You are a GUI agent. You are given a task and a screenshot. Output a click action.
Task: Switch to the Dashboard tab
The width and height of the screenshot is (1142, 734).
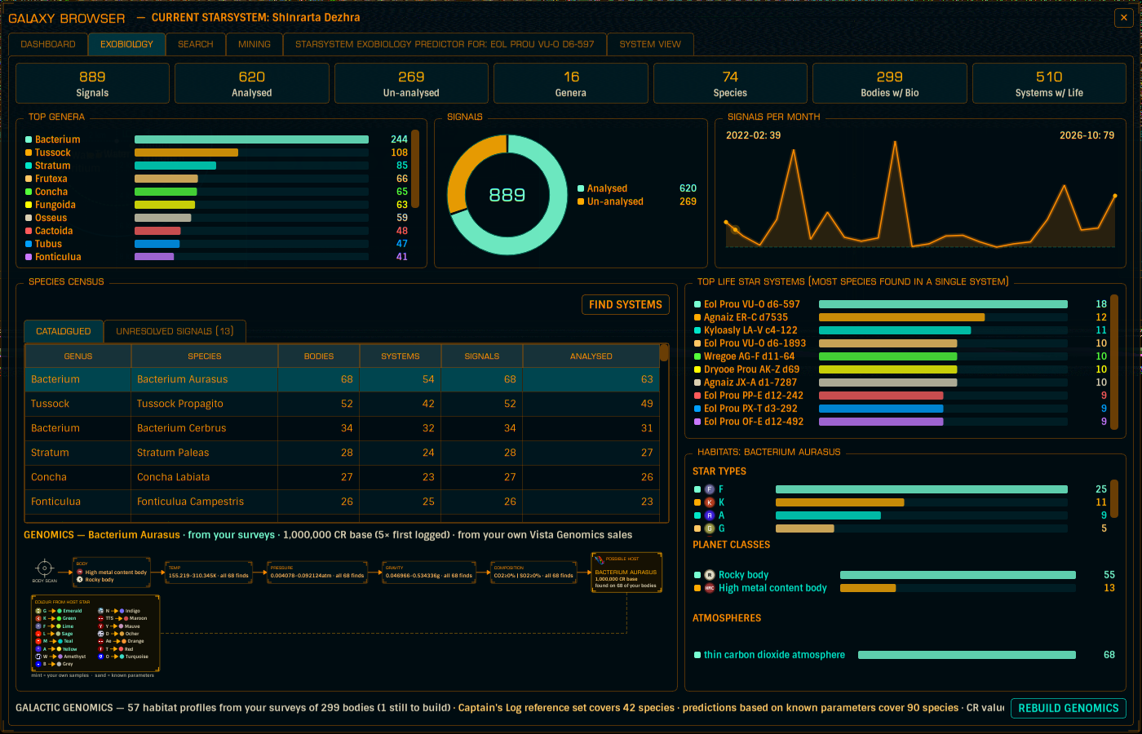coord(48,44)
